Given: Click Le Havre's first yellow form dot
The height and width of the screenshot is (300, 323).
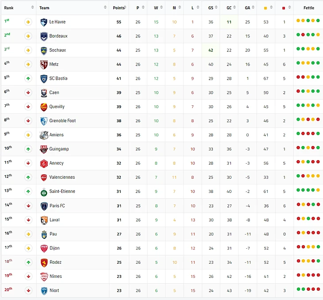Looking at the screenshot, I should [298, 20].
